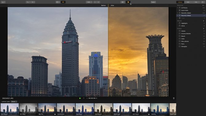Apply the Big City look thumbnail
Viewport: 206px width, 116px height.
(x=47, y=109)
